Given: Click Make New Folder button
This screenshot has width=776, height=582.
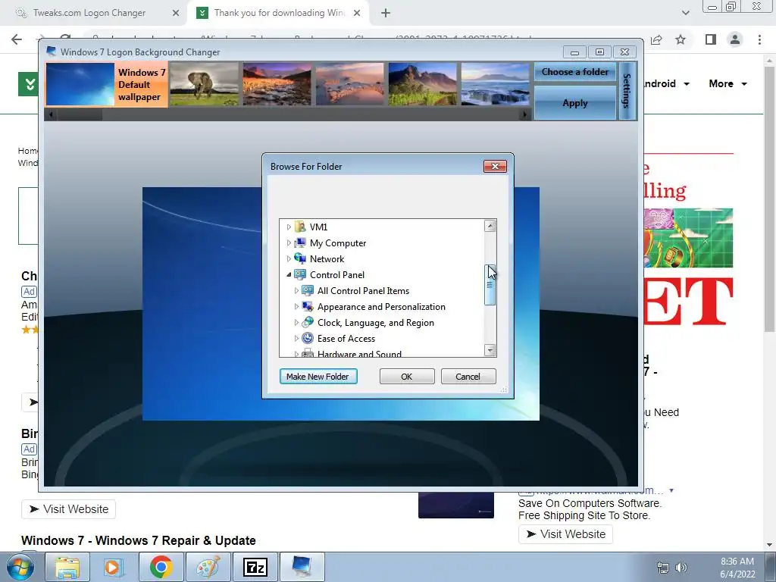Looking at the screenshot, I should tap(318, 377).
